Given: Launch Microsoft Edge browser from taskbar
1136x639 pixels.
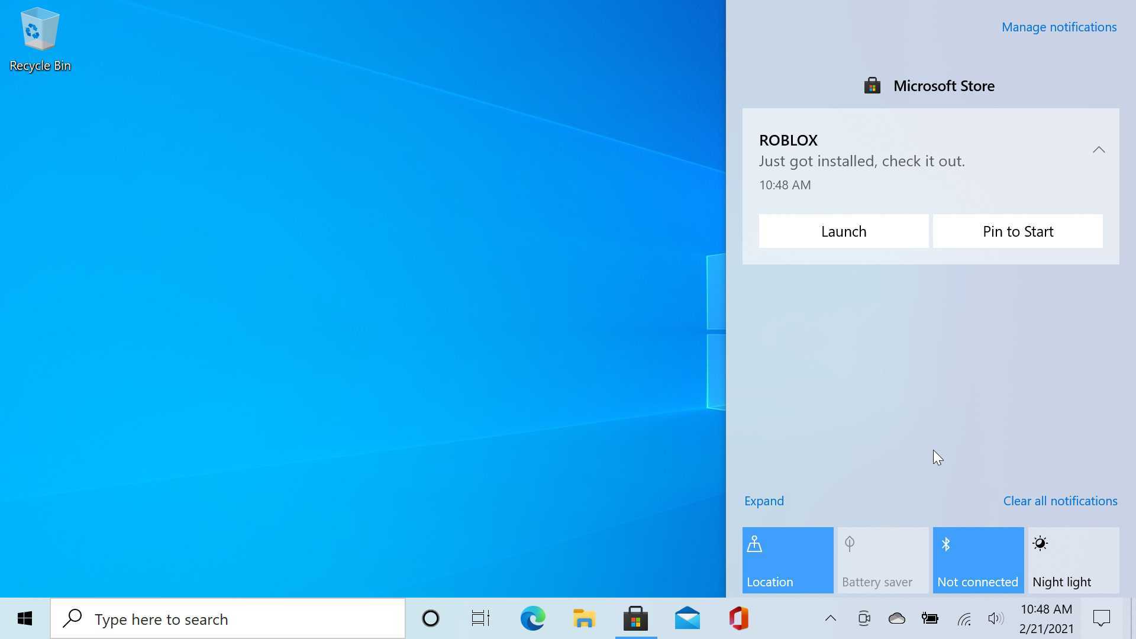Looking at the screenshot, I should coord(532,619).
